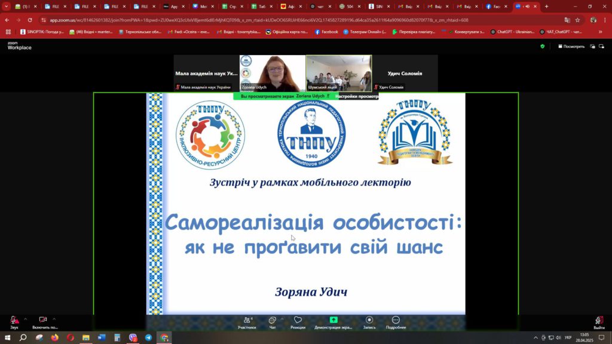Open Windows taskbar search
The image size is (612, 344).
tap(23, 337)
